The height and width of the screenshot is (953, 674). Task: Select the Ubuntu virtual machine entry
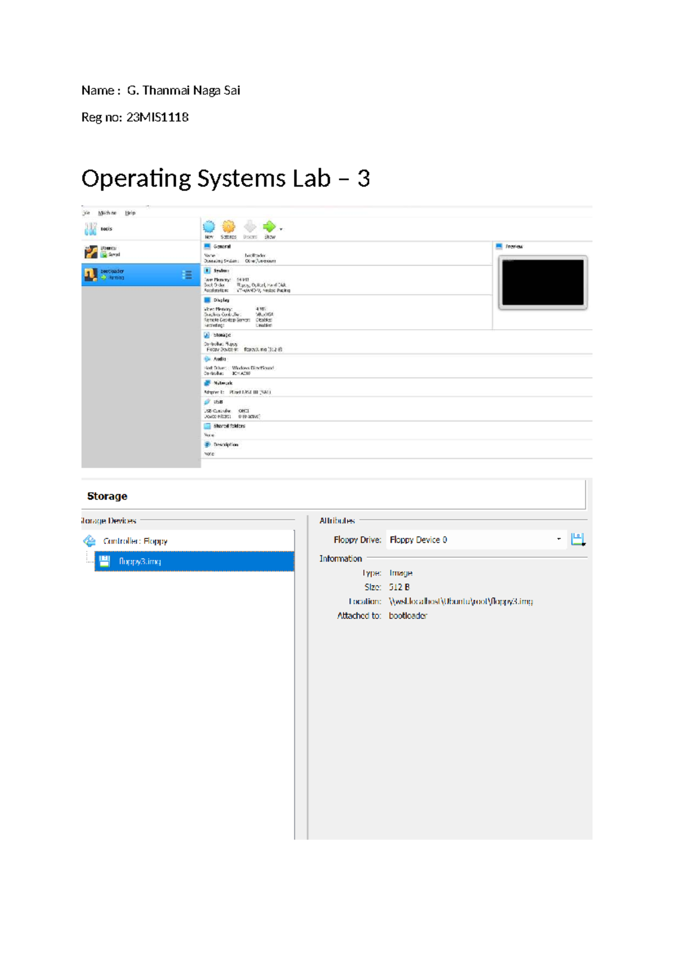[x=141, y=252]
